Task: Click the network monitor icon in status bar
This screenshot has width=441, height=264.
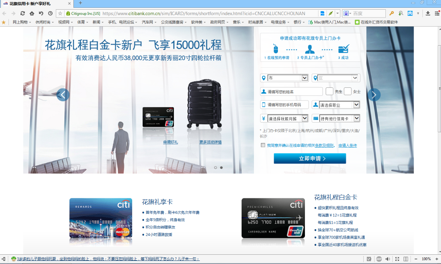Action: tap(369, 259)
